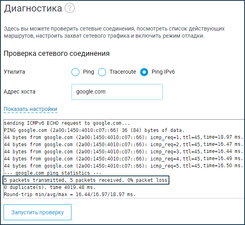Screen dimensions: 245x225
Task: Select the Traceroute radio button
Action: pos(102,72)
